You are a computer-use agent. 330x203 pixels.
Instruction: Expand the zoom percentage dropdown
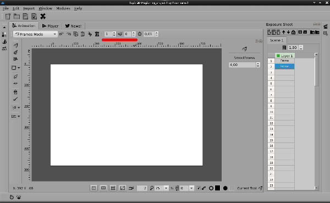point(166,188)
